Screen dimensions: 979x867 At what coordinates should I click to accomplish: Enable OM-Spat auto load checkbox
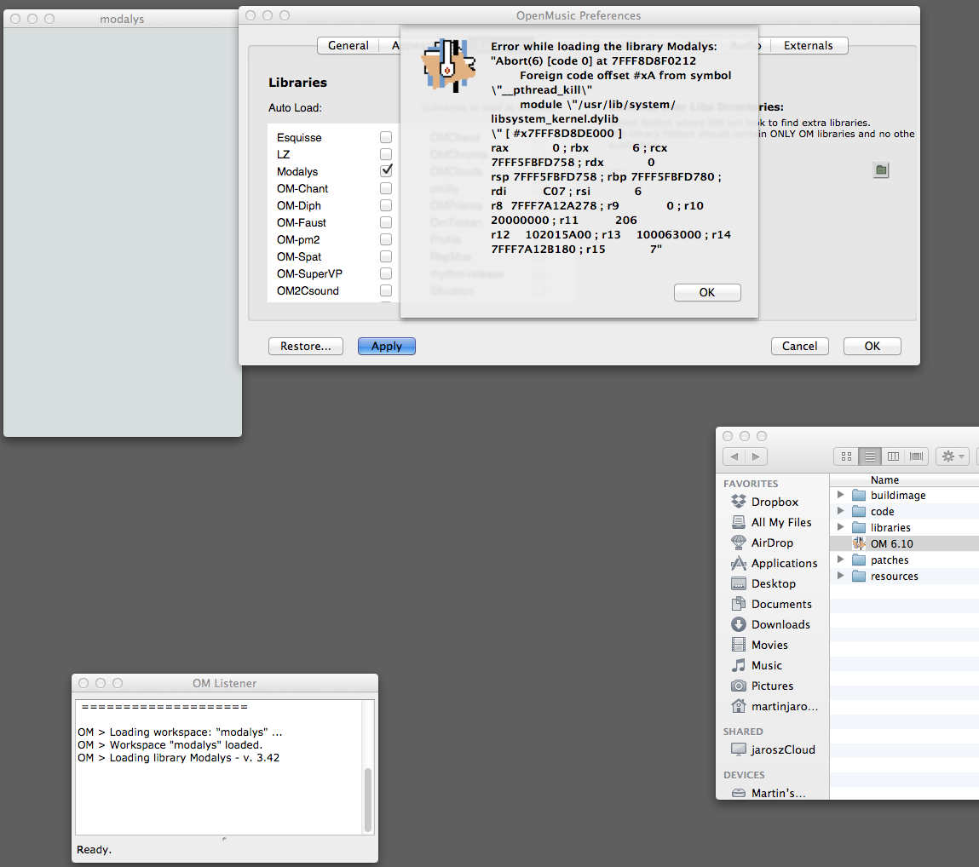point(386,256)
